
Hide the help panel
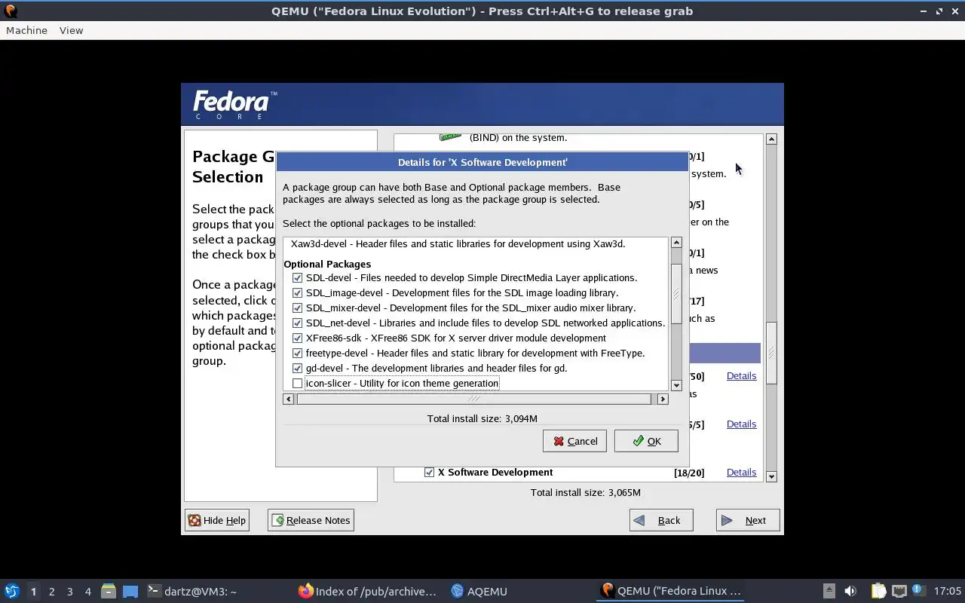coord(217,520)
